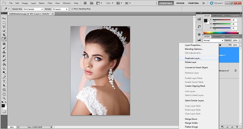Launch Bridge from application bar
Viewport: 243px width, 129px height.
point(85,3)
